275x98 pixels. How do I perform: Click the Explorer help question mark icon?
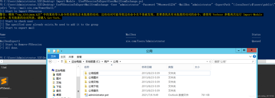pyautogui.click(x=254, y=57)
